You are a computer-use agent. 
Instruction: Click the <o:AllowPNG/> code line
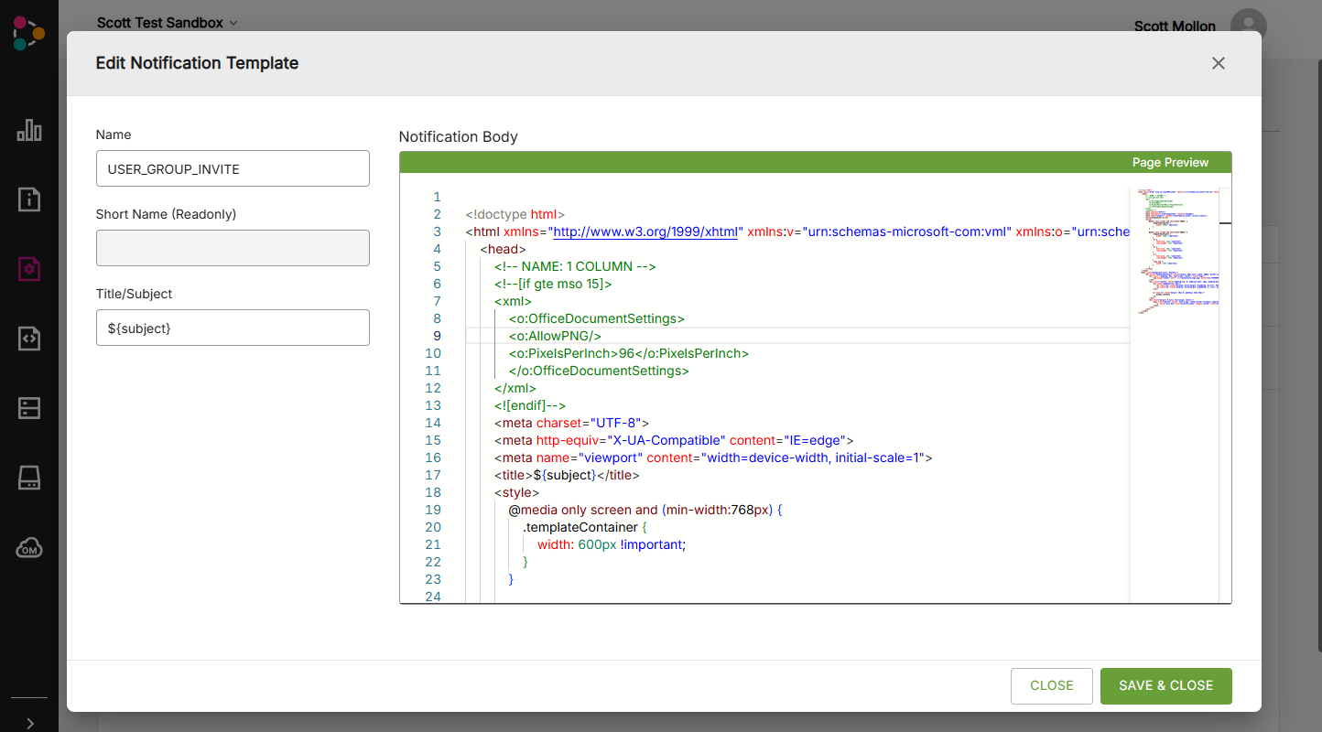(x=555, y=336)
